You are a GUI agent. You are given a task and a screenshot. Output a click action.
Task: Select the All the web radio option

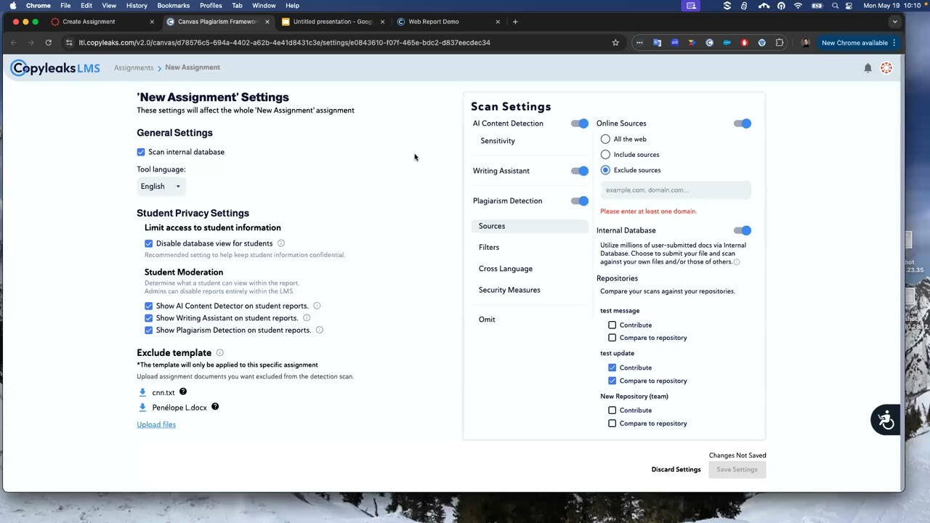(605, 139)
